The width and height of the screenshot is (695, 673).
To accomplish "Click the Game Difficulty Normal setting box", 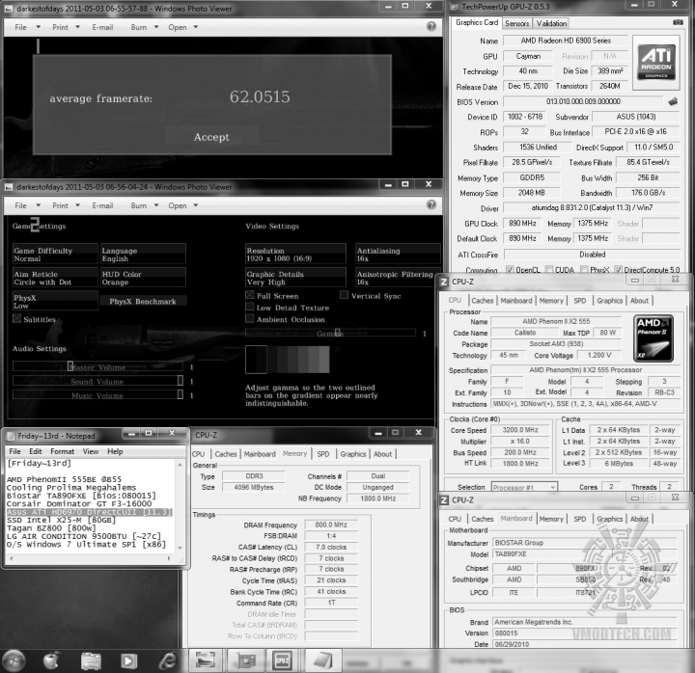I will tap(55, 255).
